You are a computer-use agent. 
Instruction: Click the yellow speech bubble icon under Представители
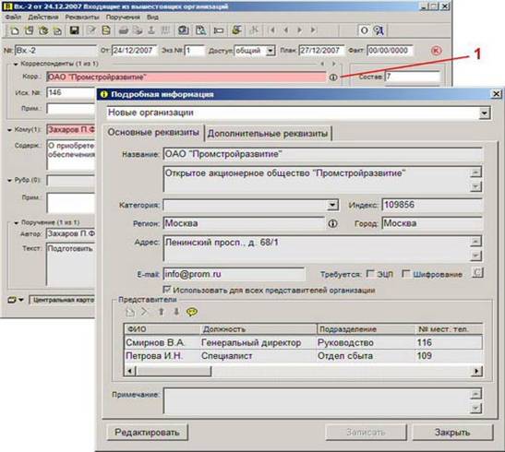point(192,312)
